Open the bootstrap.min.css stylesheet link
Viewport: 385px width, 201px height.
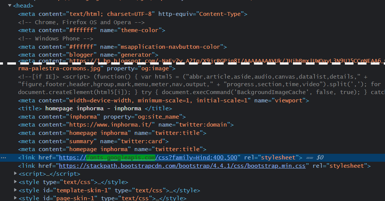[182, 166]
